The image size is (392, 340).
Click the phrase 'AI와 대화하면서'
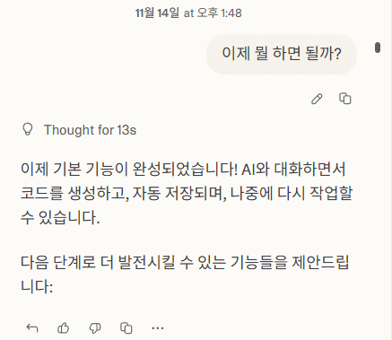click(x=293, y=170)
